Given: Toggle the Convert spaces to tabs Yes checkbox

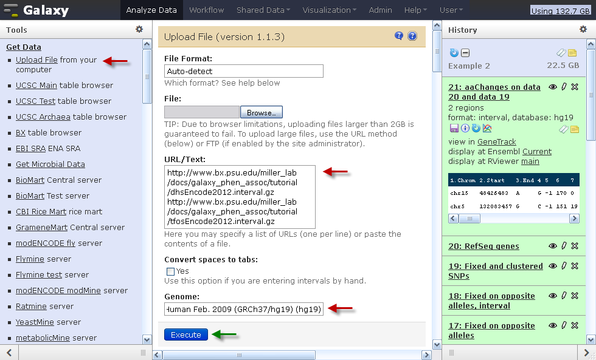Looking at the screenshot, I should point(170,271).
